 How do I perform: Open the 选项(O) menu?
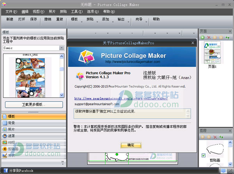tap(93, 12)
